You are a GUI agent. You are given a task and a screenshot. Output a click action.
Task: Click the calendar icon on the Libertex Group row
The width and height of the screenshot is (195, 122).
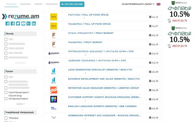[150, 90]
